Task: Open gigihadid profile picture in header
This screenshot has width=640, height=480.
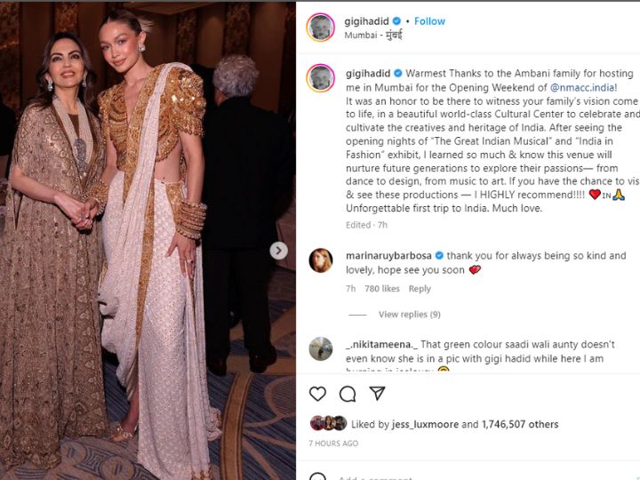Action: pos(320,27)
